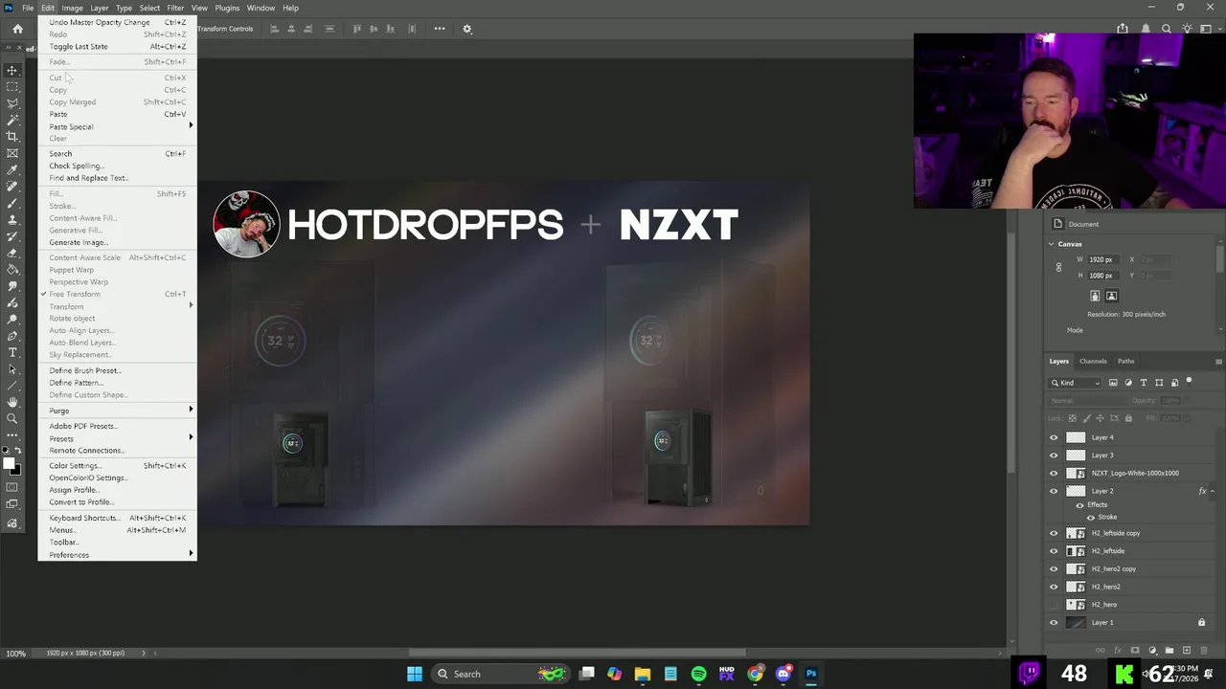Select the Polygonal Lasso tool

[12, 103]
